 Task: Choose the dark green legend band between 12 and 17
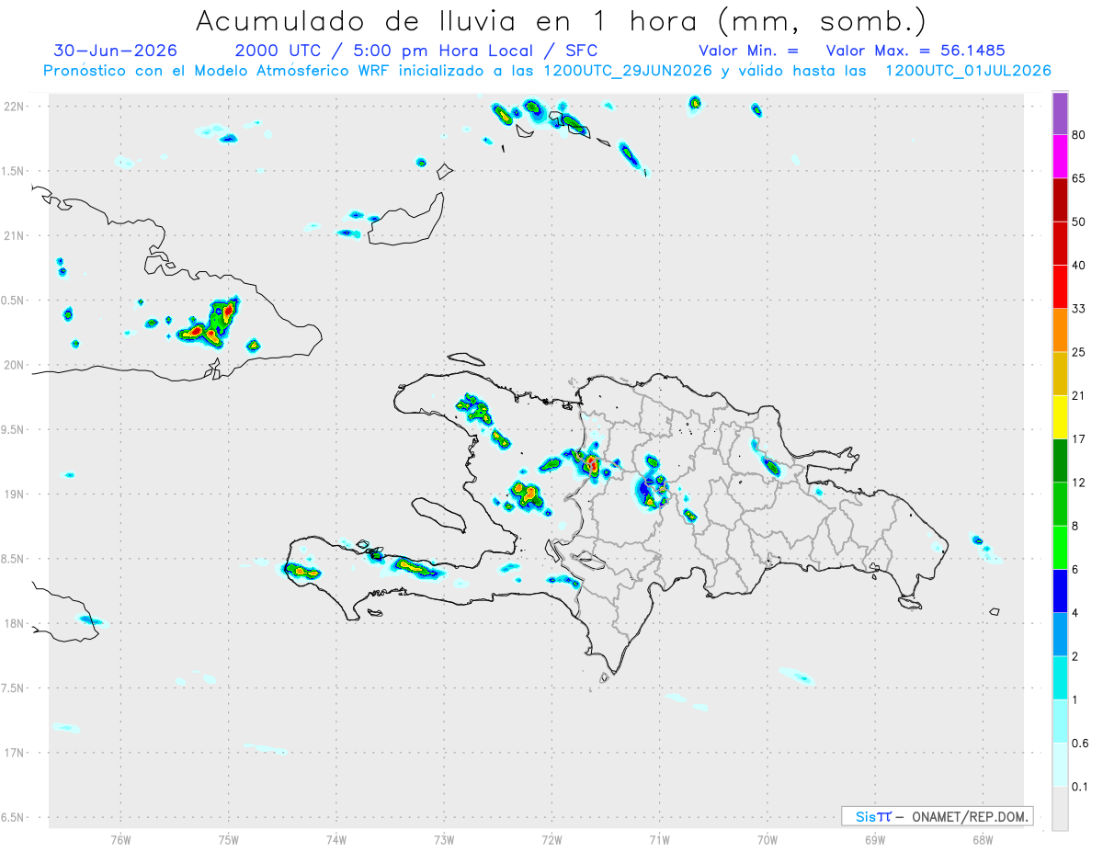click(1060, 460)
